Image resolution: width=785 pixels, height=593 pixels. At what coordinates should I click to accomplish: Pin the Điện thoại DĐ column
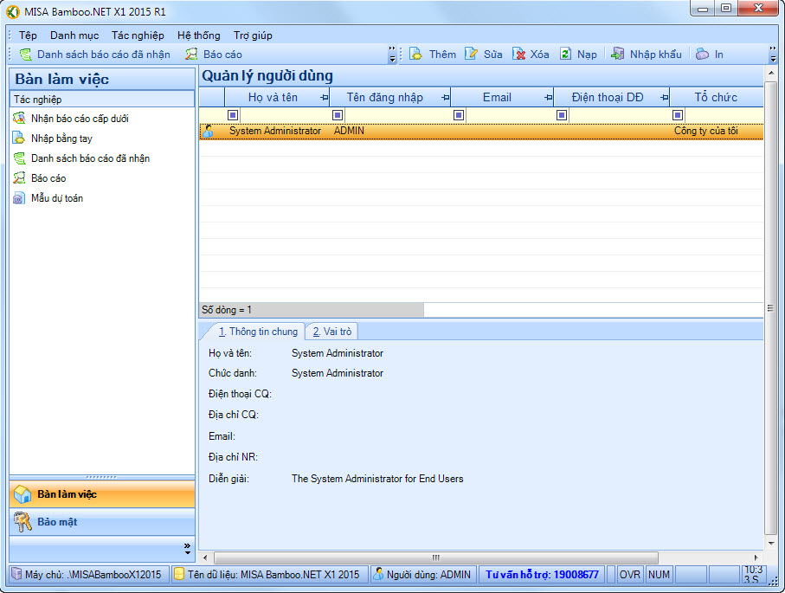pyautogui.click(x=665, y=98)
